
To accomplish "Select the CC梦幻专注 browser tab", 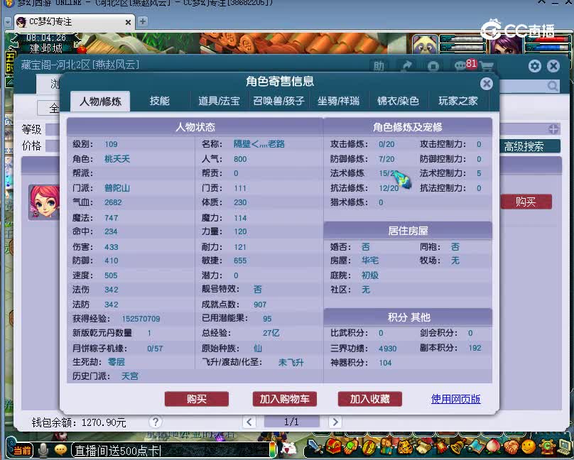I will coord(73,21).
